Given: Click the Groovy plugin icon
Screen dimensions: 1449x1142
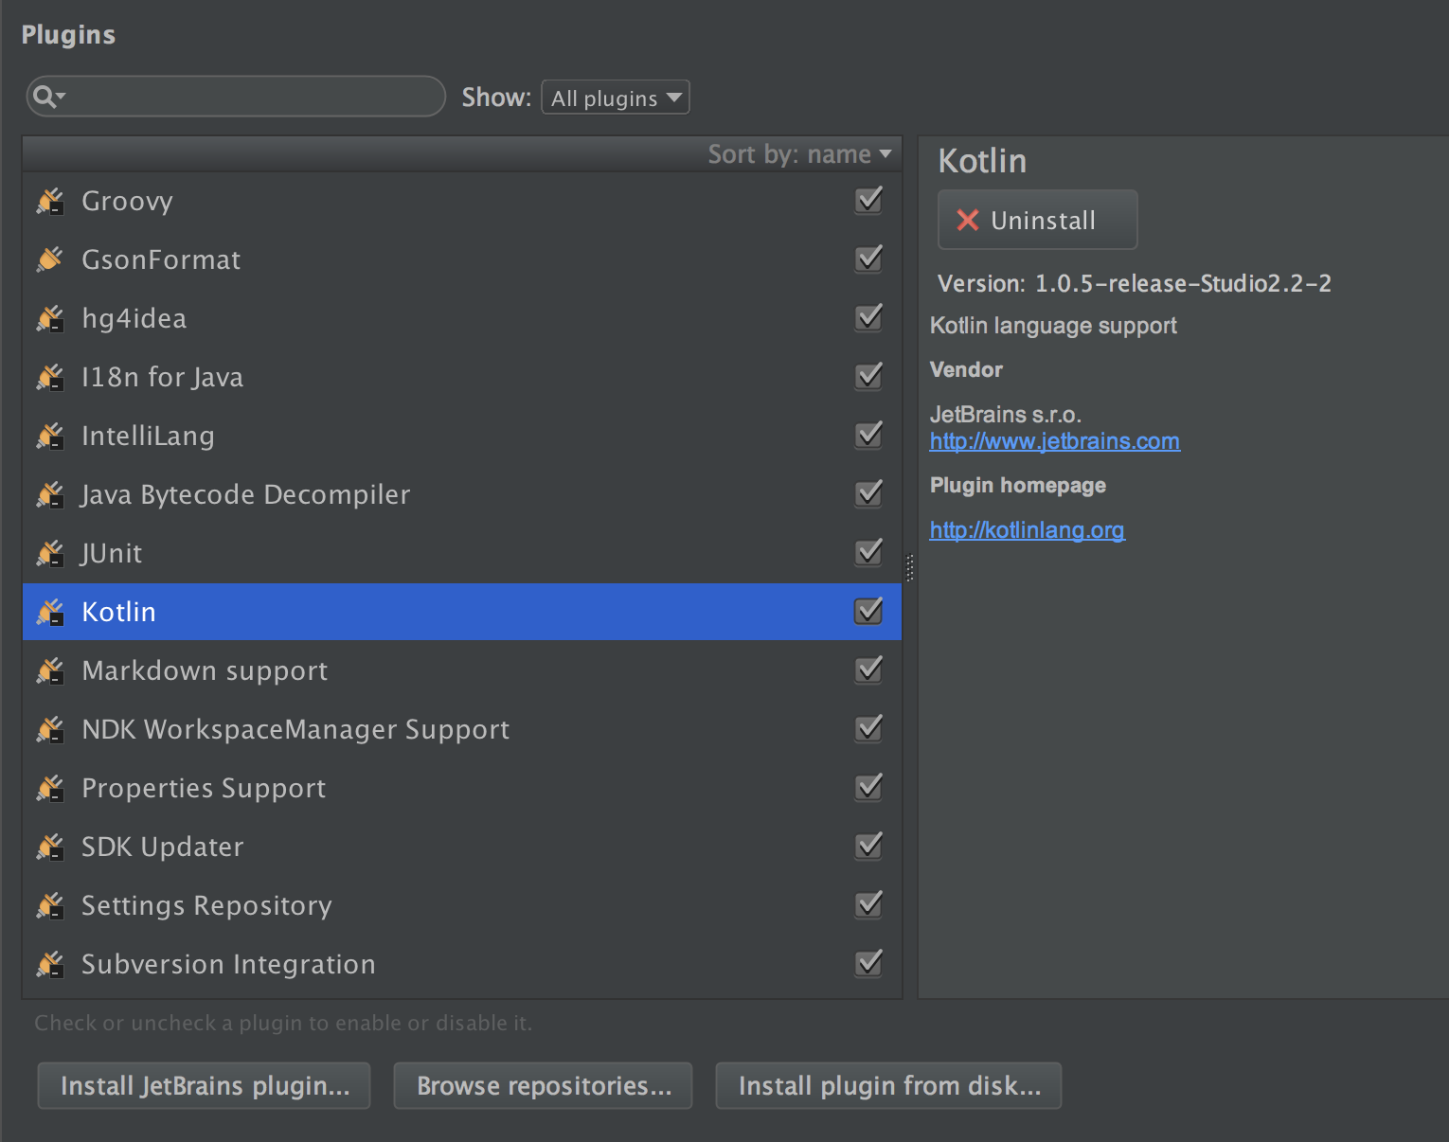Looking at the screenshot, I should pos(50,201).
